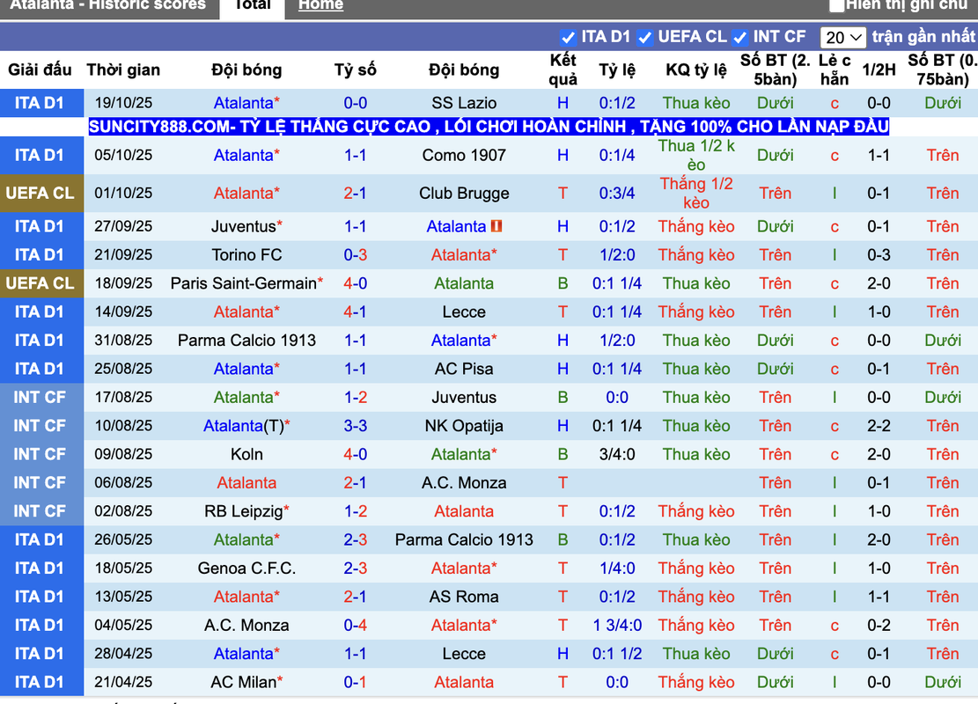The image size is (978, 704).
Task: Open the 3-3 score against NK Opatija
Action: click(355, 426)
